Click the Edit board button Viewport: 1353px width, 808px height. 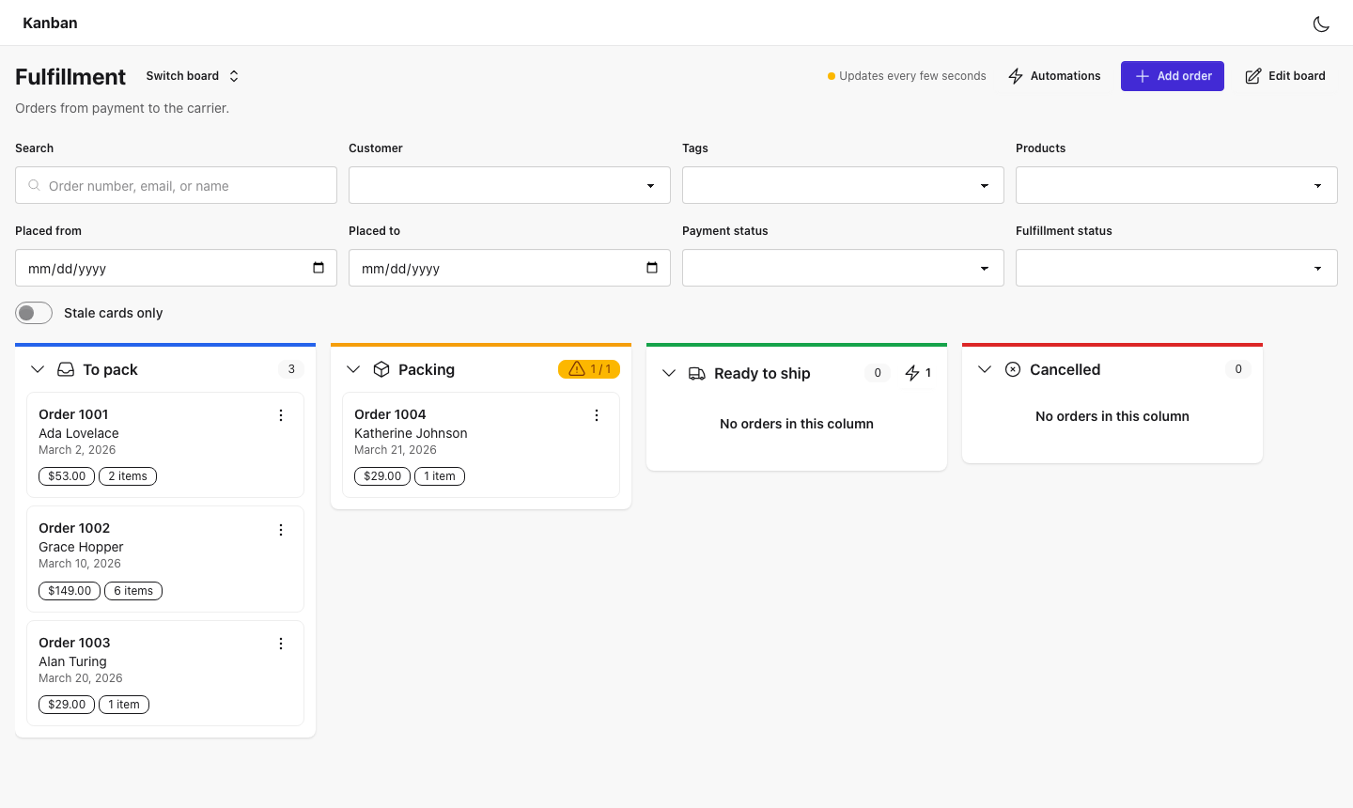tap(1285, 76)
